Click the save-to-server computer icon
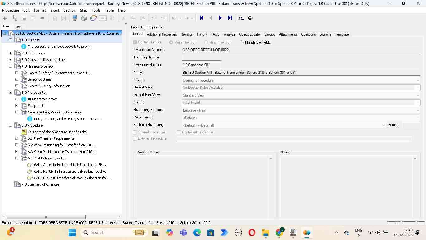The height and width of the screenshot is (240, 426). point(75,18)
